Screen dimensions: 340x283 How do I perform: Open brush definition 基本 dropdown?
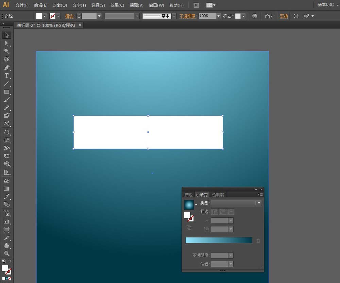(x=174, y=16)
